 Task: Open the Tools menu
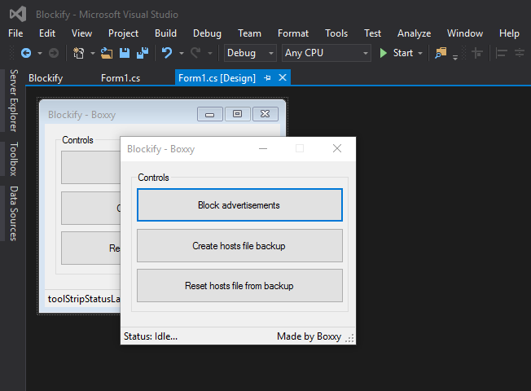(x=336, y=33)
